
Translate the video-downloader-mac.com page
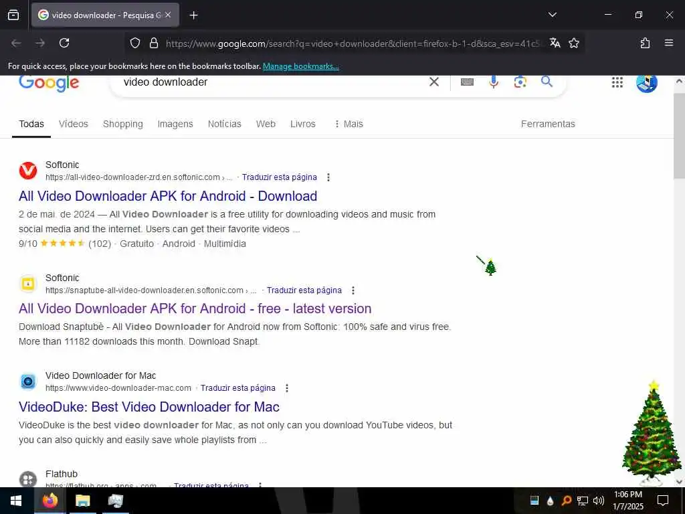tap(238, 388)
